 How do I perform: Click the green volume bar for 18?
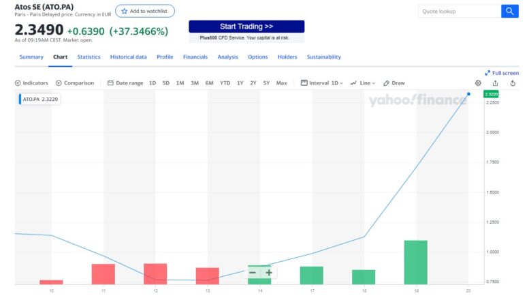click(x=364, y=277)
